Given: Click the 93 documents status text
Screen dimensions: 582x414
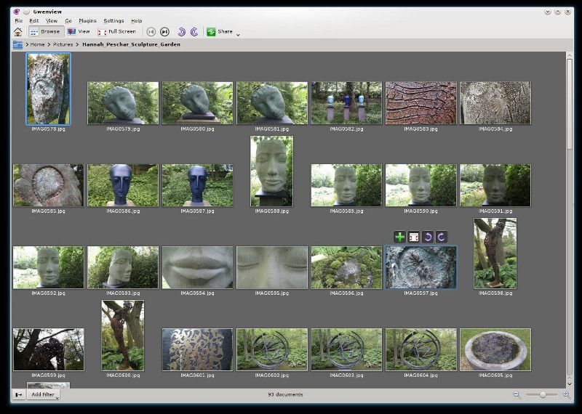Looking at the screenshot, I should tap(285, 394).
